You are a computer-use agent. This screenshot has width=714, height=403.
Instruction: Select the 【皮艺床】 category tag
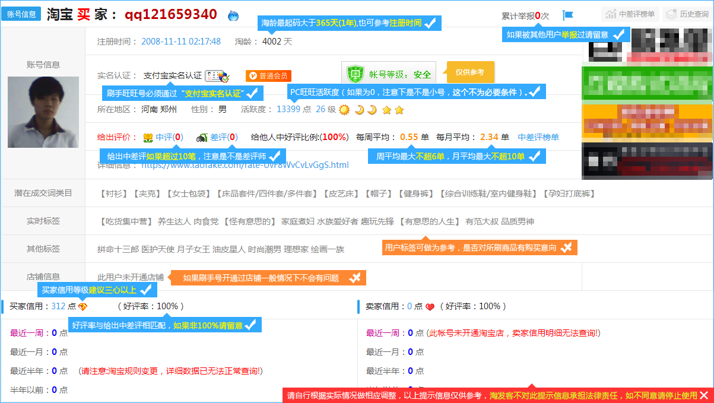(342, 193)
